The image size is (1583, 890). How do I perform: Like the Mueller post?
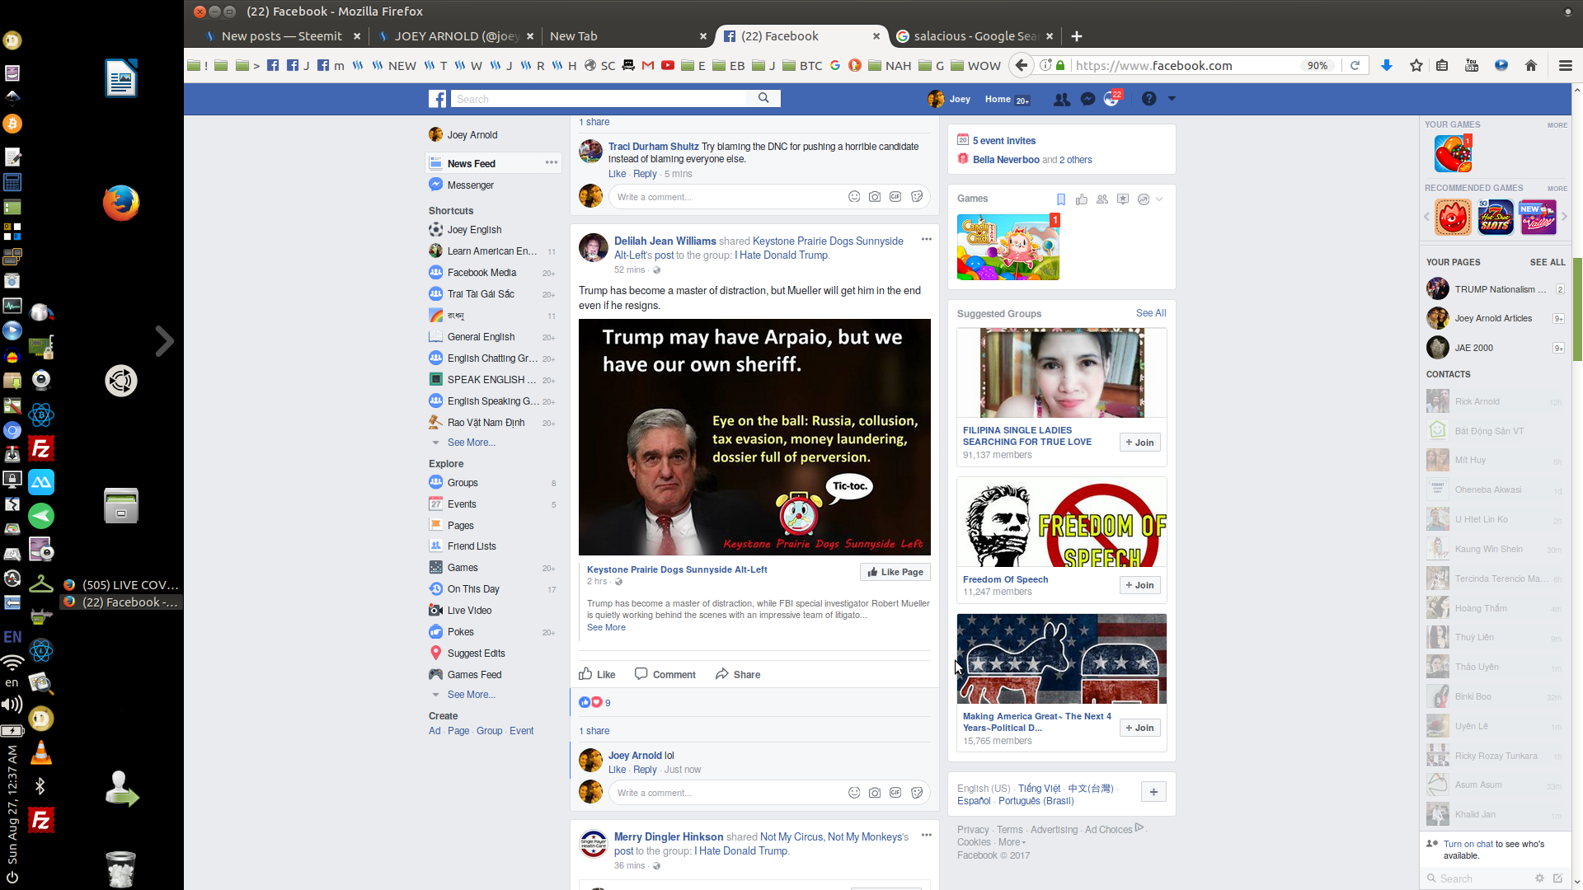(x=597, y=674)
